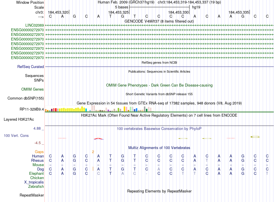Click the orange insertion bar in Dog row

tap(93, 169)
